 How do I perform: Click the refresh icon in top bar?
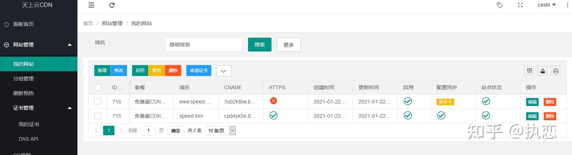[x=112, y=5]
